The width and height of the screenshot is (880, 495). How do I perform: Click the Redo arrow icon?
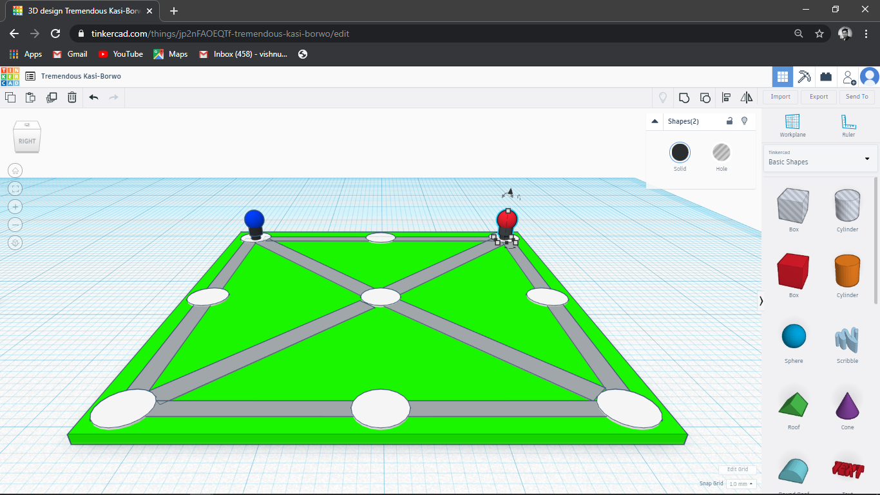coord(114,97)
